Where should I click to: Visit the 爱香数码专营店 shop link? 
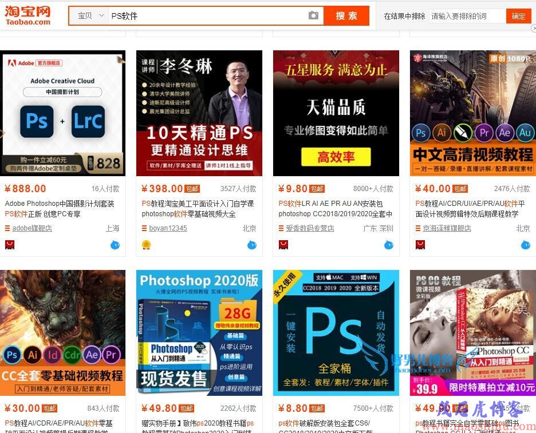click(310, 228)
